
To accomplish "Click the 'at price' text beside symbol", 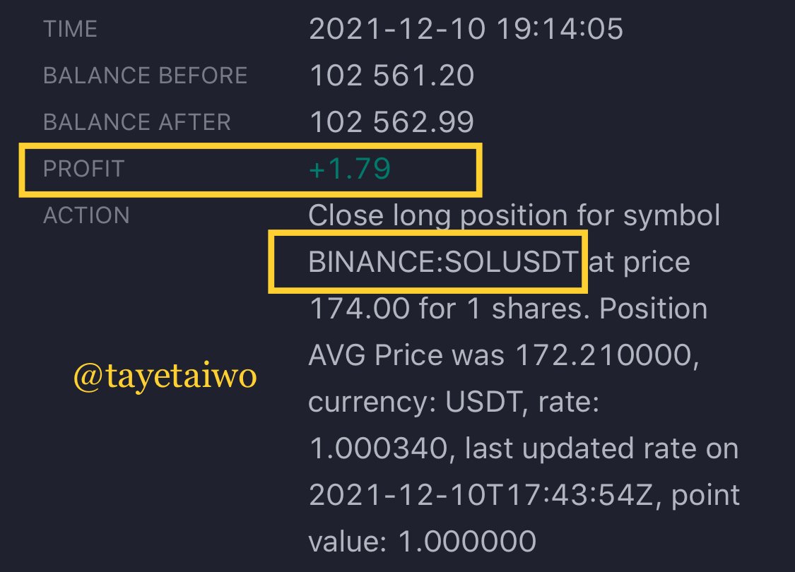I will 640,263.
